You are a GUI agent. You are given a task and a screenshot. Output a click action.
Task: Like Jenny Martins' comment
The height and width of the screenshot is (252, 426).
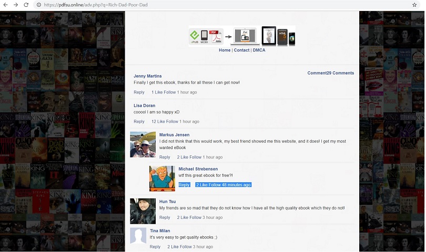(x=159, y=92)
